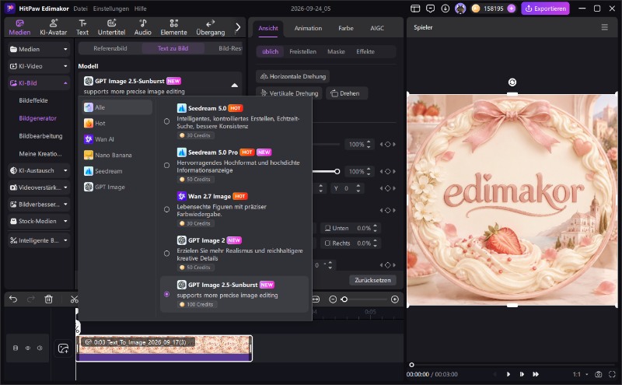622x385 pixels.
Task: Open the Einstellungen menu
Action: pos(111,9)
